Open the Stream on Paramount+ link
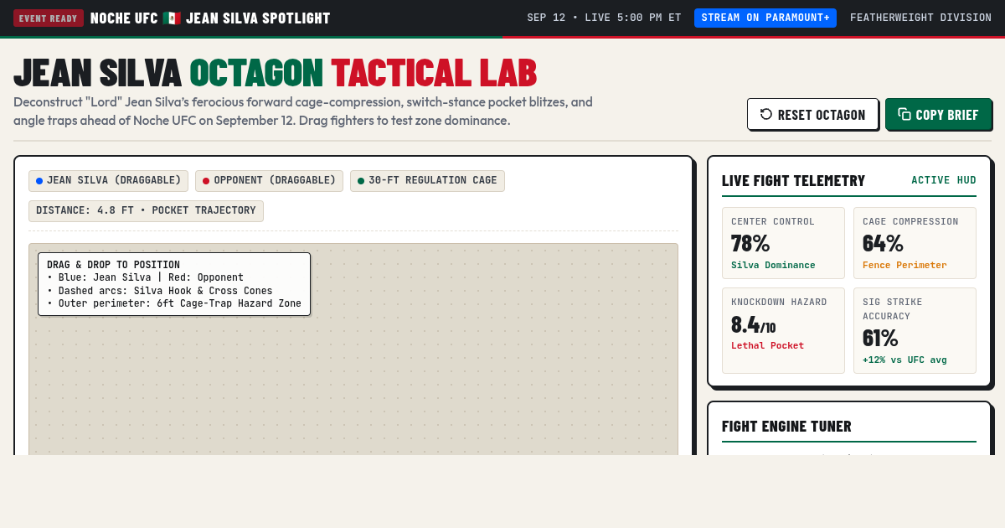This screenshot has width=1005, height=528. 765,18
